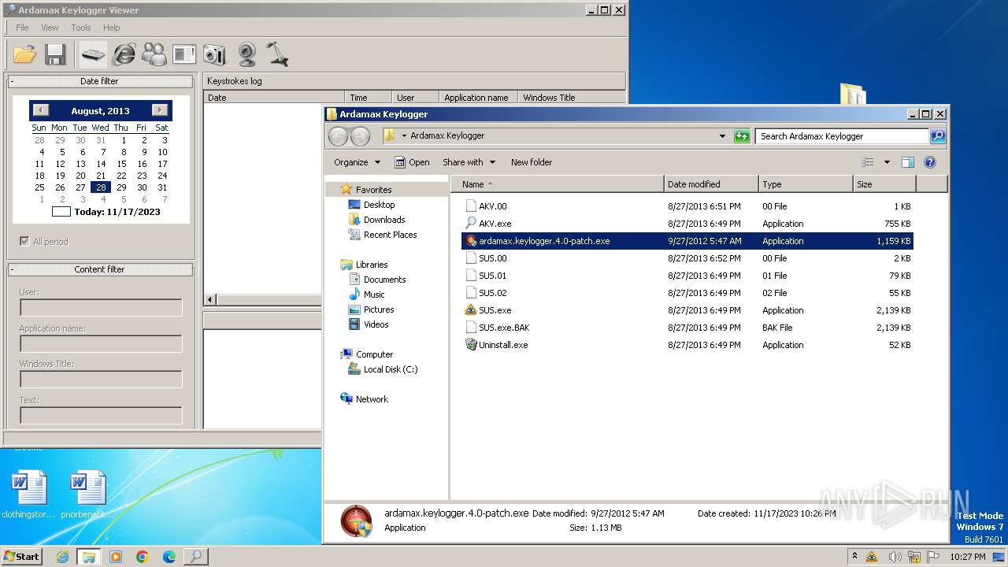Select the AKV.exe file icon
Viewport: 1008px width, 567px height.
(x=471, y=224)
